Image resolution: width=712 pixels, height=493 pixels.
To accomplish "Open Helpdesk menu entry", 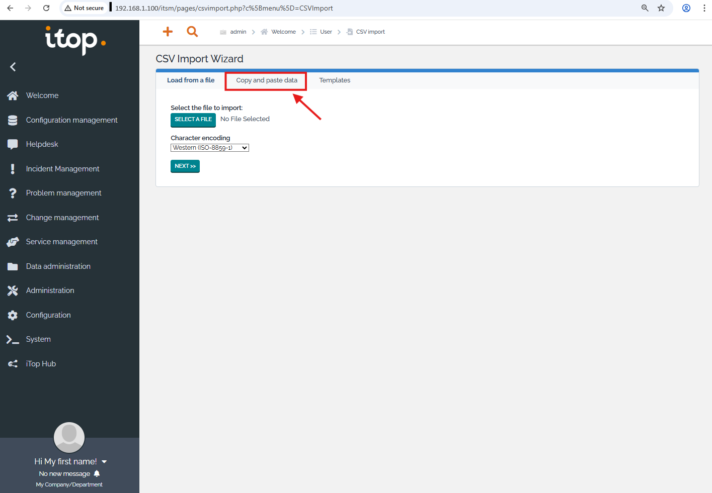I will (x=42, y=144).
